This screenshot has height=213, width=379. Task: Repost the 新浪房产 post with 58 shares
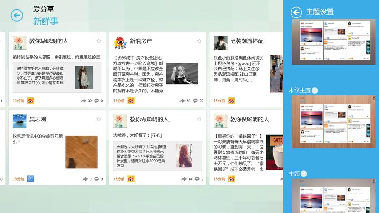(x=182, y=101)
